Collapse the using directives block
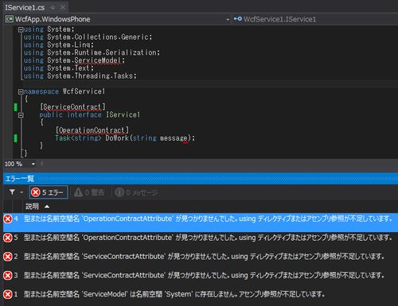Viewport: 398px width, 306px height. [21, 29]
